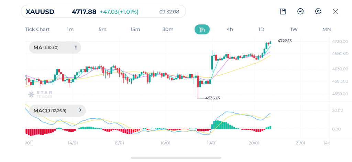Open the indicators chart icon

(300, 11)
